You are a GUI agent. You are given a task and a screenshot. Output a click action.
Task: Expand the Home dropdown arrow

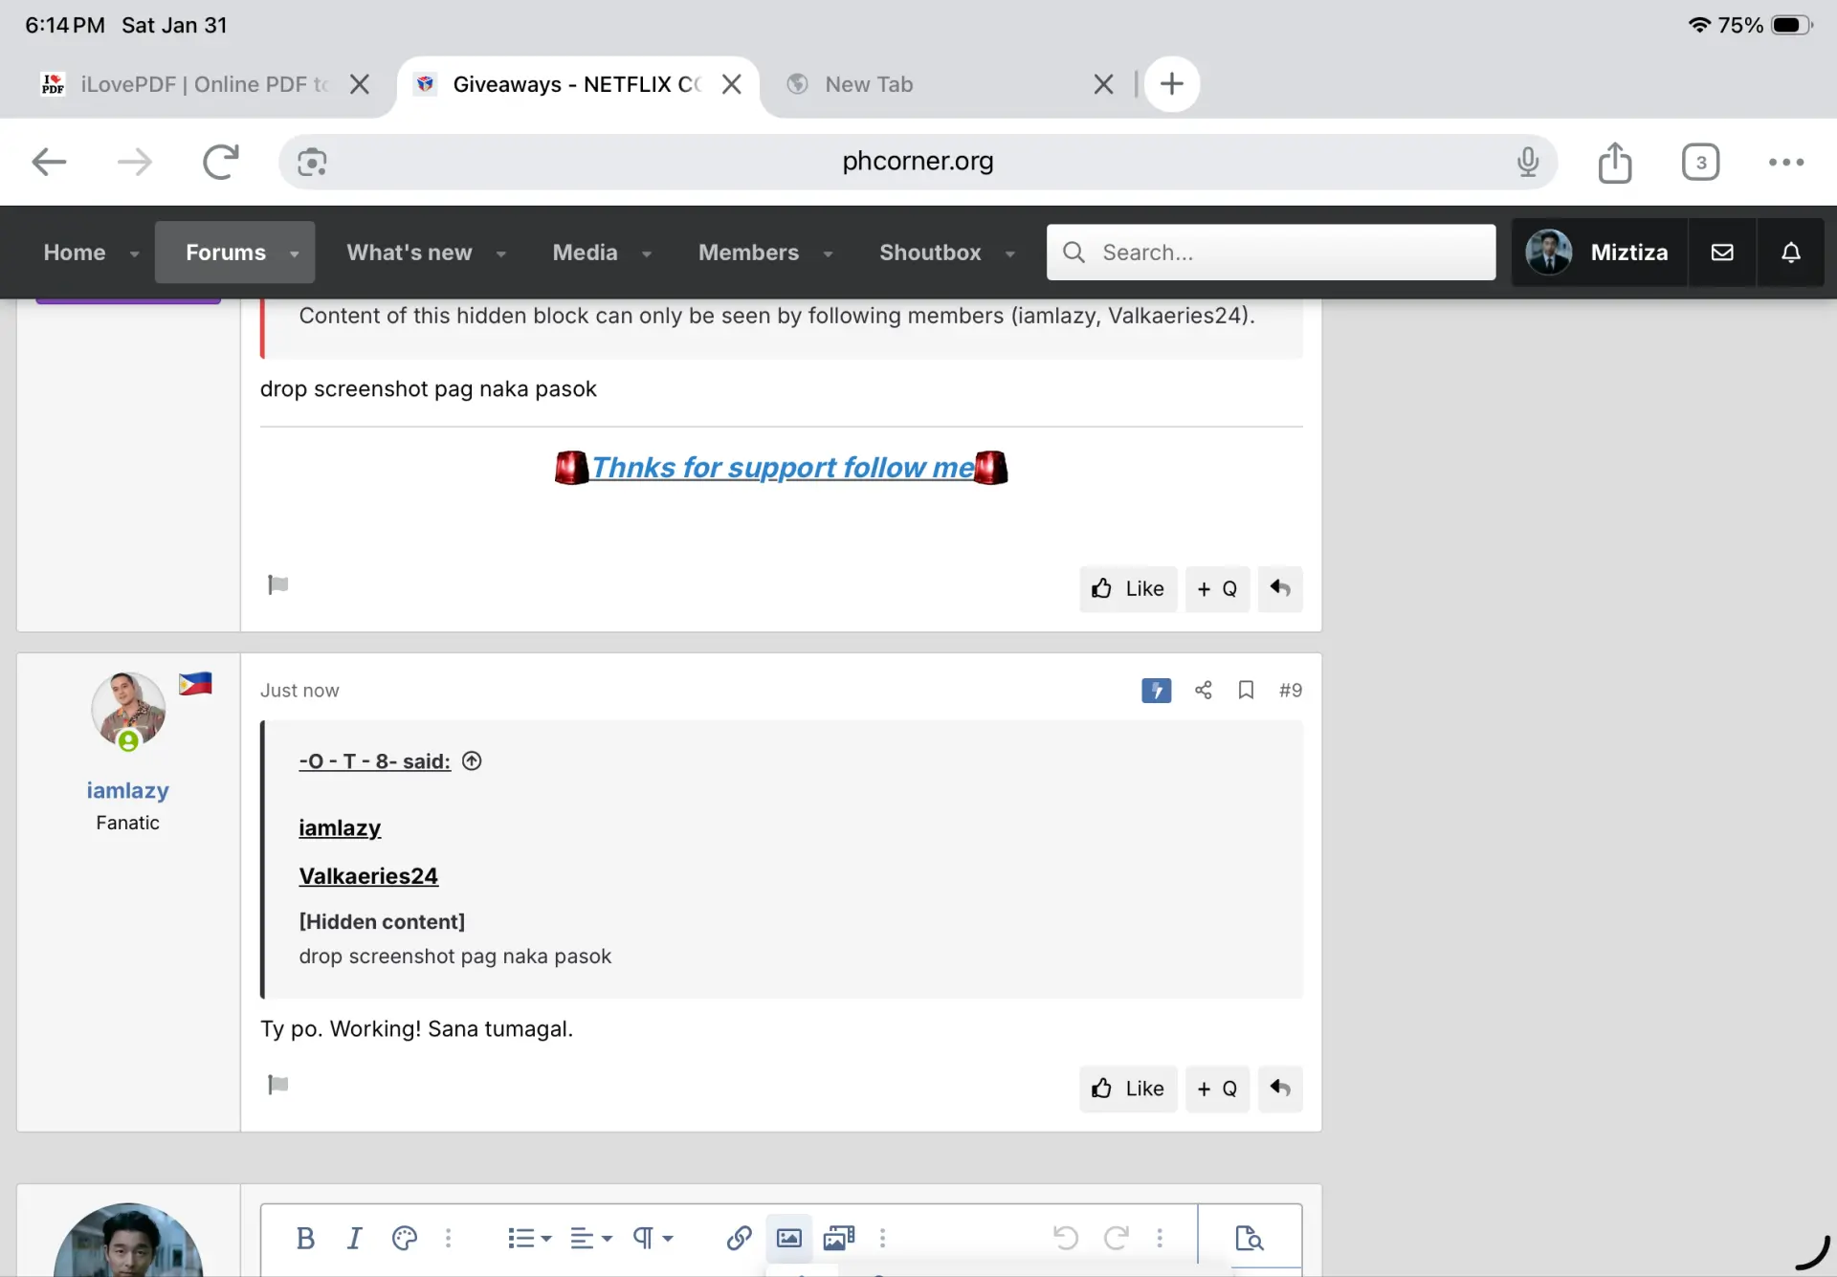[134, 253]
